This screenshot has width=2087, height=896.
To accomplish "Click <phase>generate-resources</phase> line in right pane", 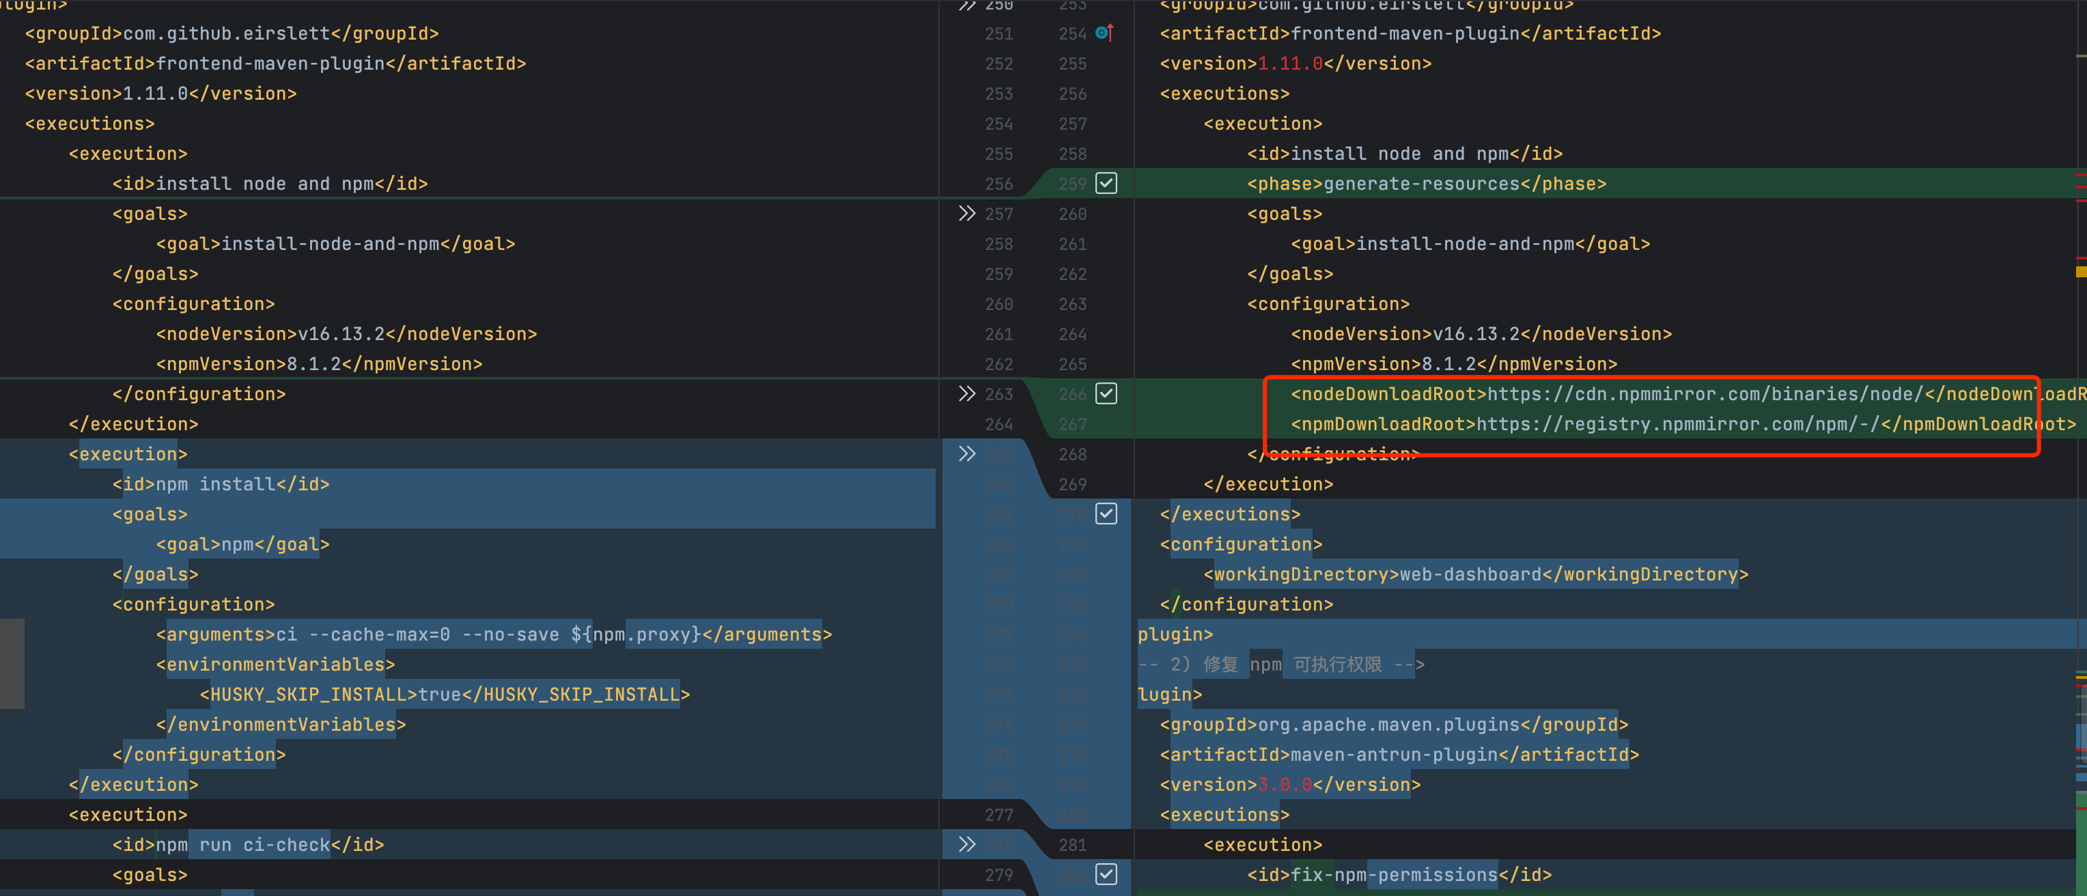I will click(x=1426, y=184).
